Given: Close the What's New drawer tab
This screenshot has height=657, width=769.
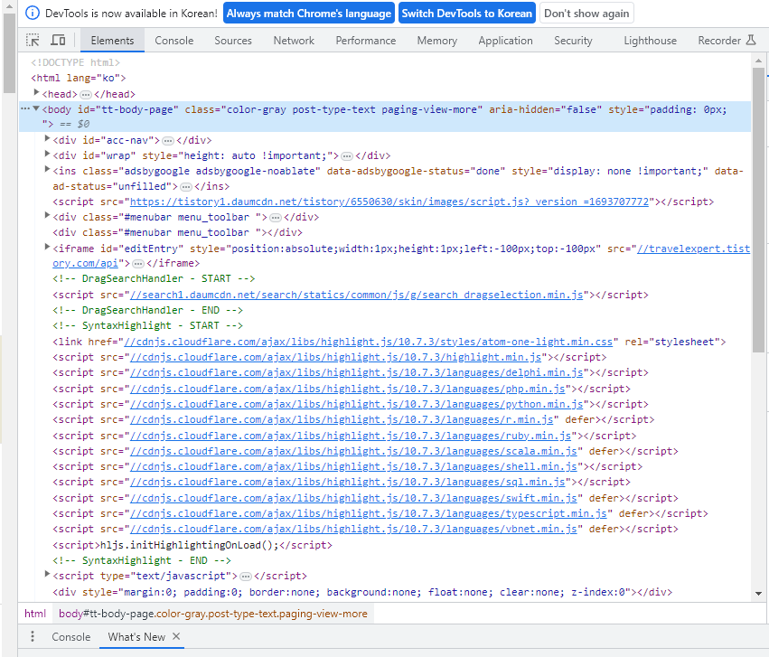Looking at the screenshot, I should [x=176, y=636].
